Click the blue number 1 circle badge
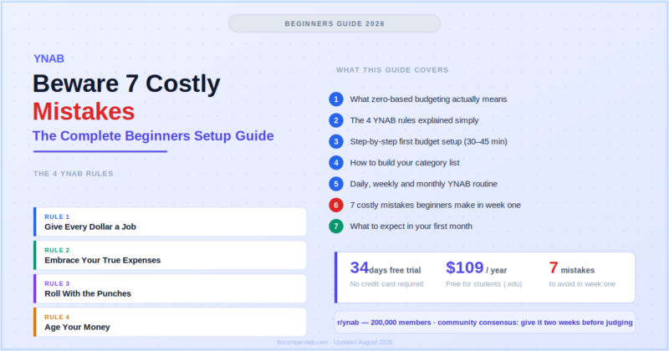 pyautogui.click(x=336, y=99)
